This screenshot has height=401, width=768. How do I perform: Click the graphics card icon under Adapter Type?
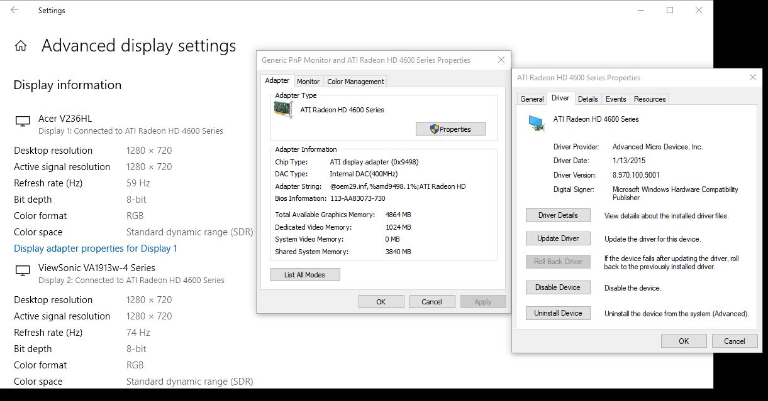tap(284, 110)
